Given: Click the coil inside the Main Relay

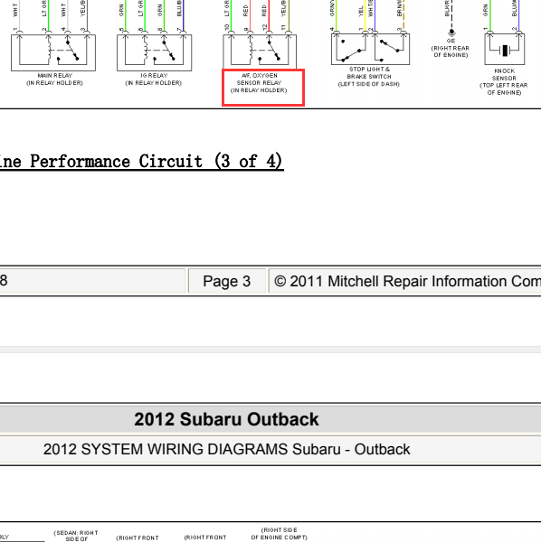Looking at the screenshot, I should 49,49.
